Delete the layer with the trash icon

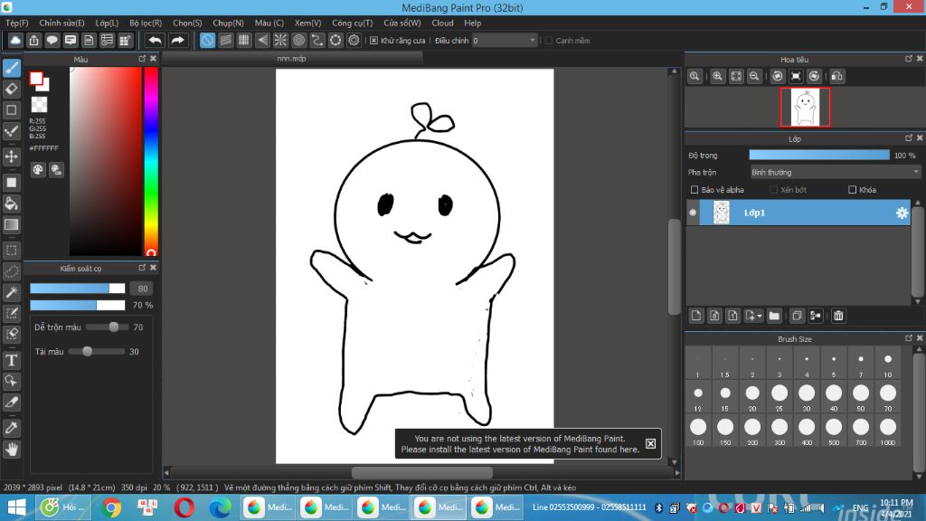point(838,316)
